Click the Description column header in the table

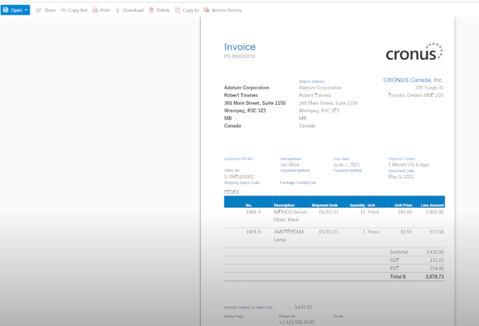tap(284, 205)
